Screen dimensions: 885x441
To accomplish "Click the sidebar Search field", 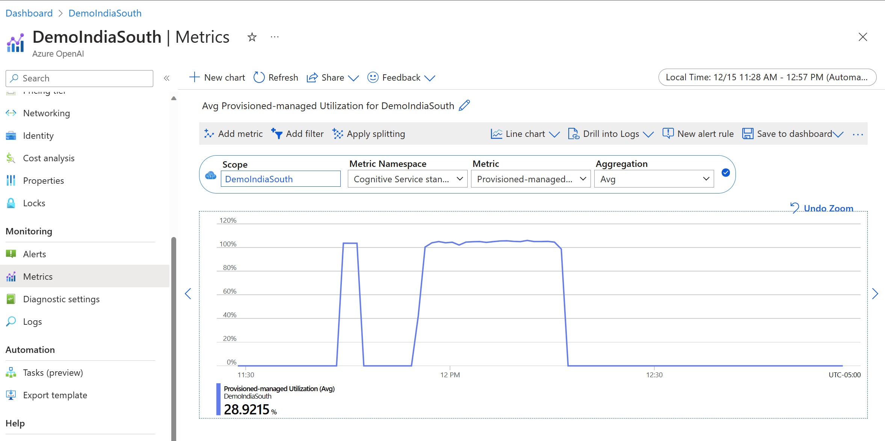I will [x=79, y=78].
